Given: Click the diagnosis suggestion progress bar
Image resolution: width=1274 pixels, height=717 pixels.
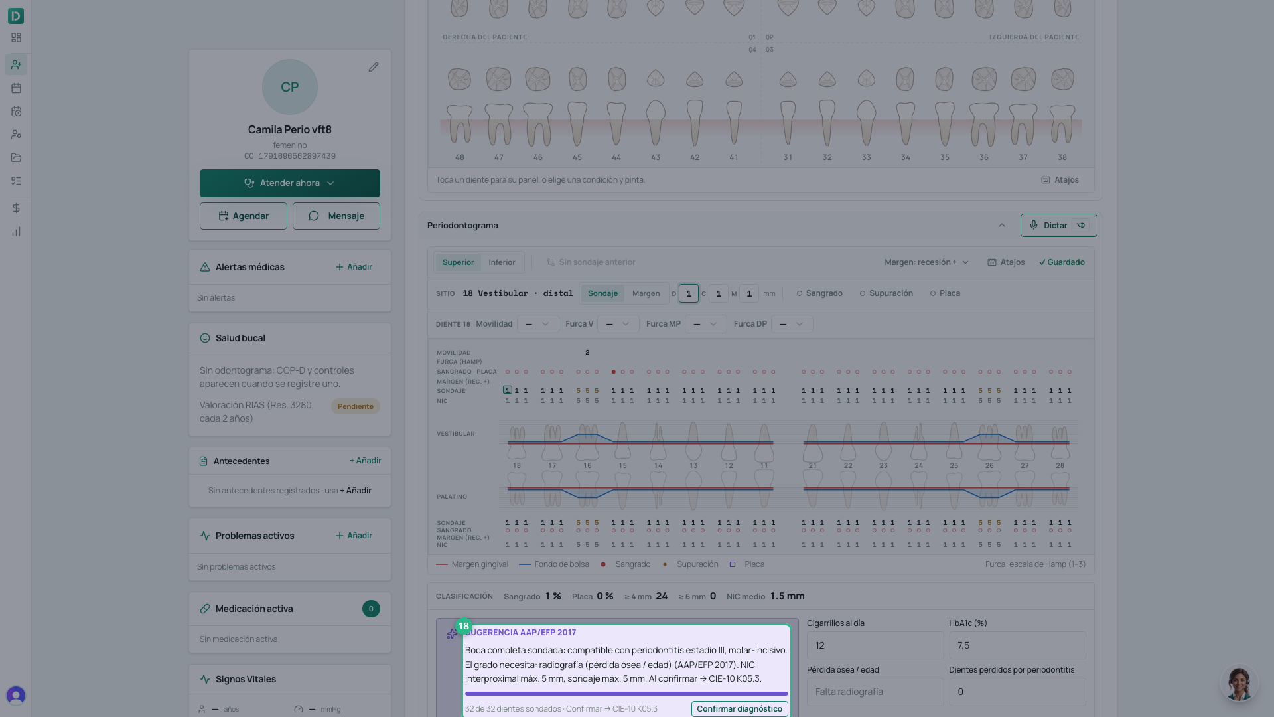Looking at the screenshot, I should click(626, 694).
